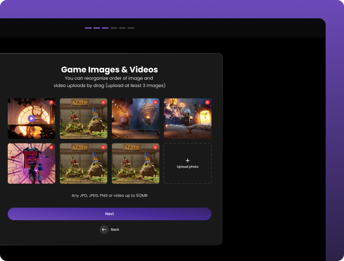Delete the hanging cocoon image

(x=155, y=102)
